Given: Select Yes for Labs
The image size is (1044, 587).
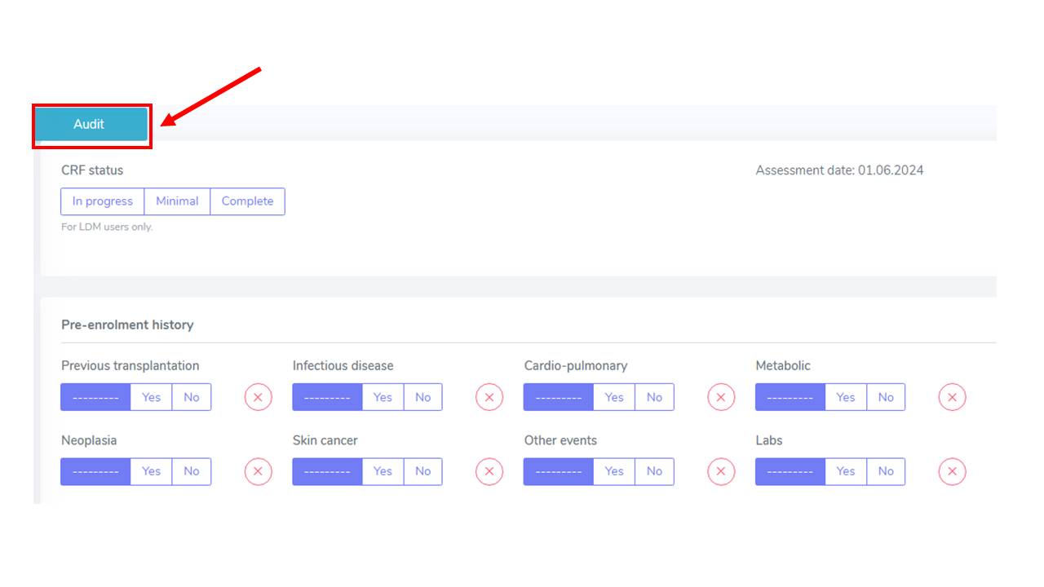Looking at the screenshot, I should click(x=846, y=471).
